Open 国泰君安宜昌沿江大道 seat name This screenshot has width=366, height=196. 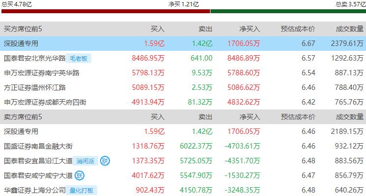pos(38,161)
